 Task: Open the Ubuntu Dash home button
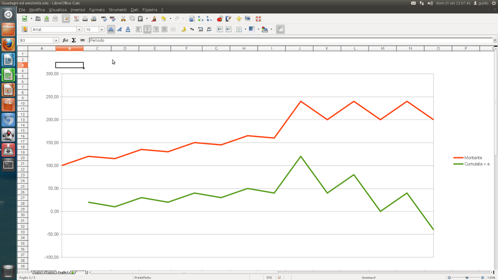(8, 14)
